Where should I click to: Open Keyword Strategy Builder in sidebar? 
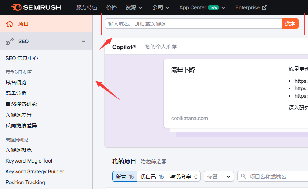(35, 171)
